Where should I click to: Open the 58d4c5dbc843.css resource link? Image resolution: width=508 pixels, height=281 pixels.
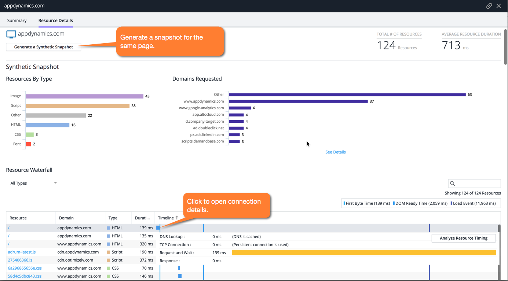point(25,276)
